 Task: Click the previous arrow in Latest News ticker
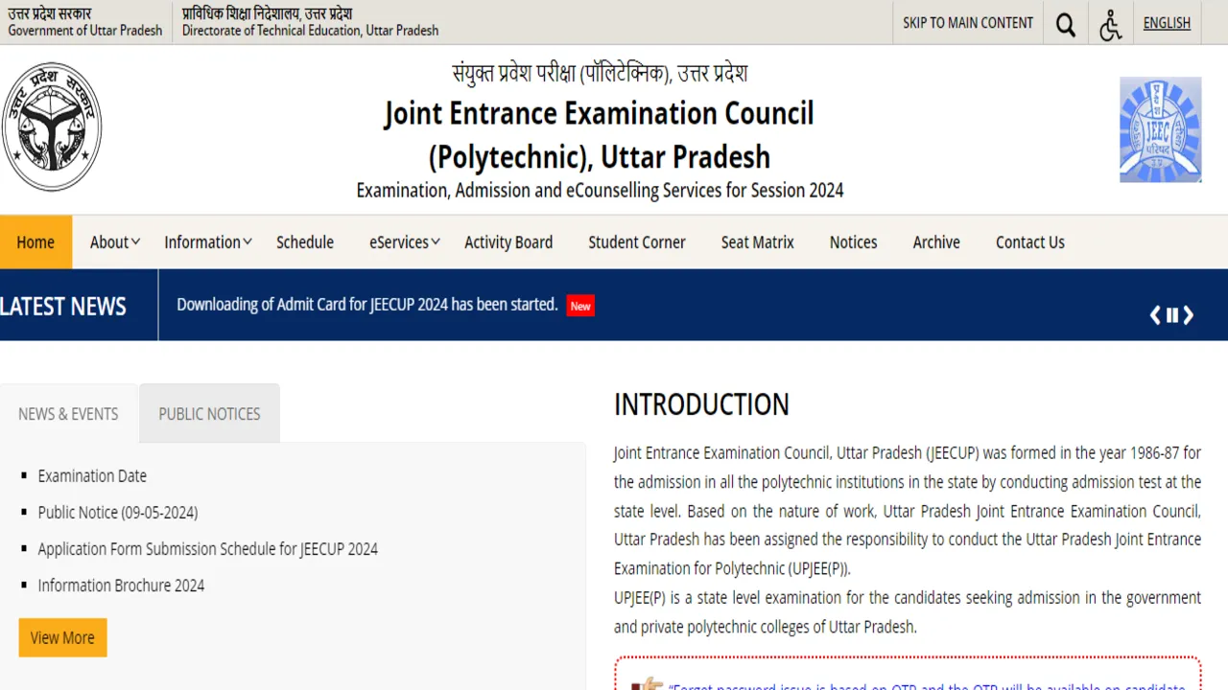1155,314
